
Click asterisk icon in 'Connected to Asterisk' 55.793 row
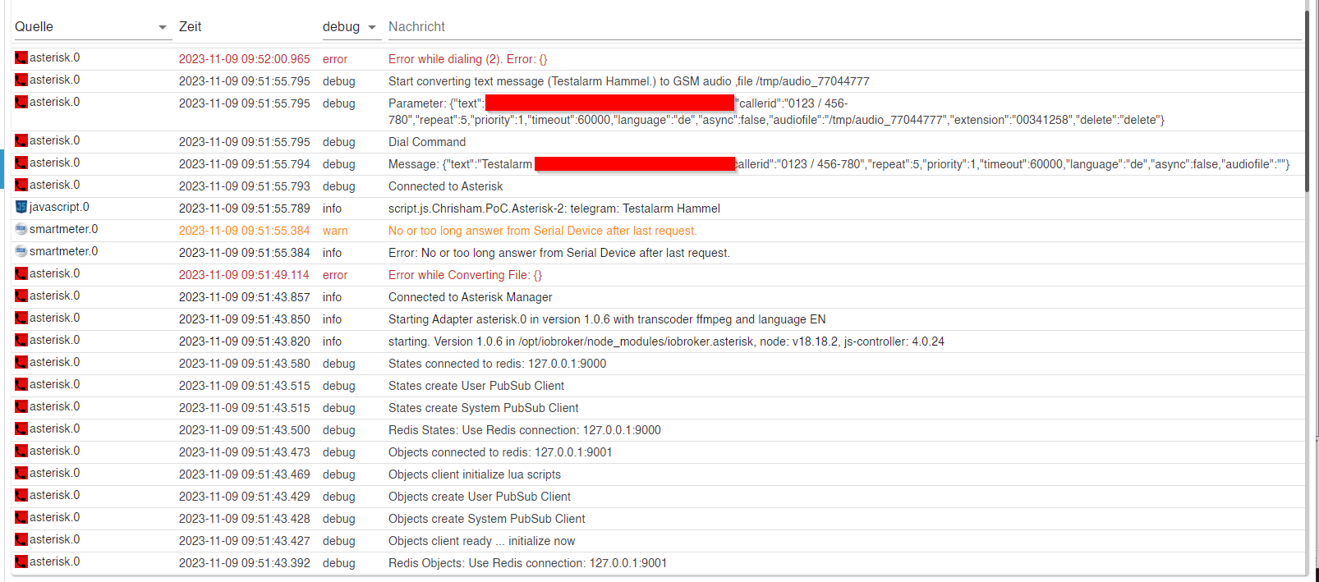(21, 185)
